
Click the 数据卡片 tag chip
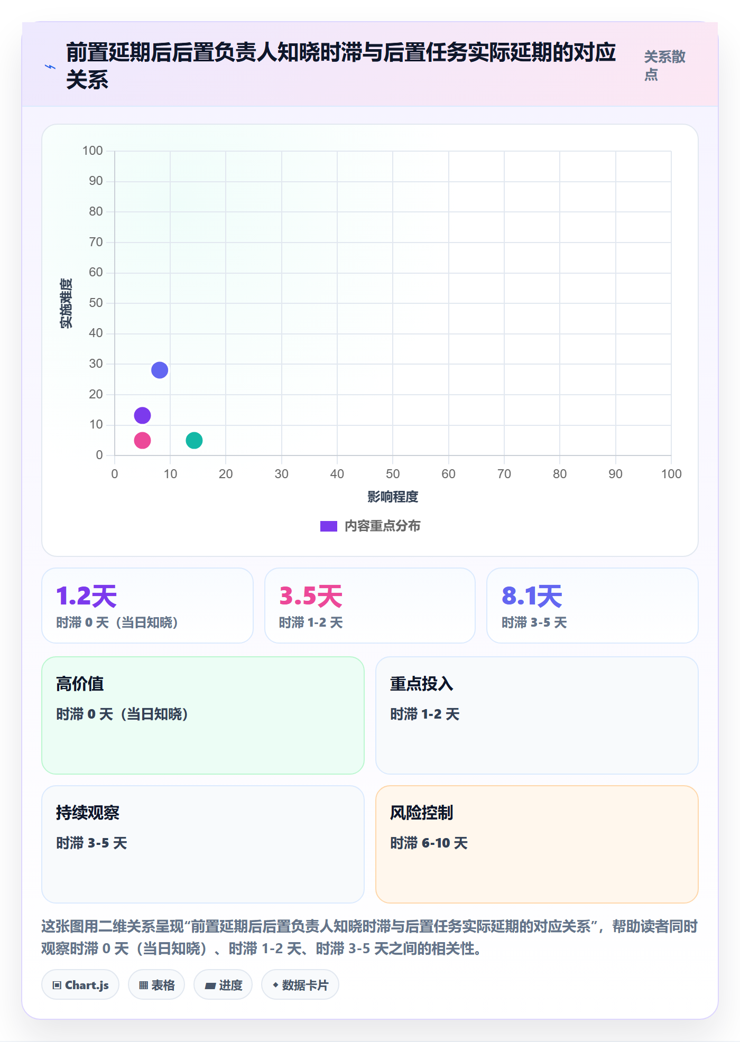(x=300, y=985)
